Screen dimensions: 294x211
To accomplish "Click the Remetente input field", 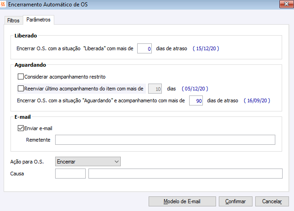I will click(x=165, y=140).
